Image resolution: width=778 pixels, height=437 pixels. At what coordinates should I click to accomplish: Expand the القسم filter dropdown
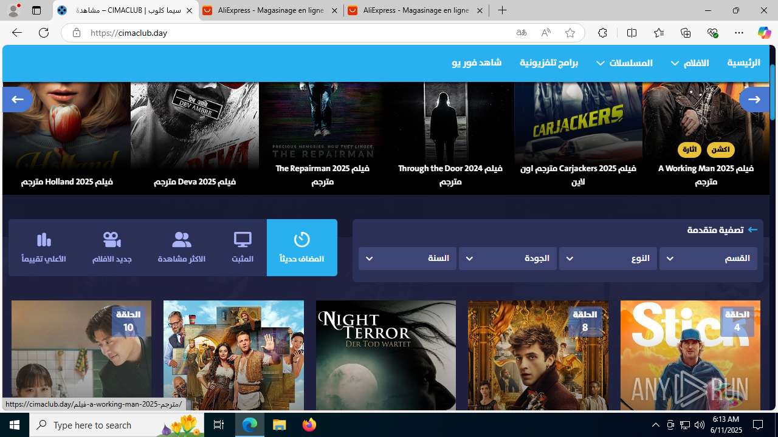(x=708, y=259)
